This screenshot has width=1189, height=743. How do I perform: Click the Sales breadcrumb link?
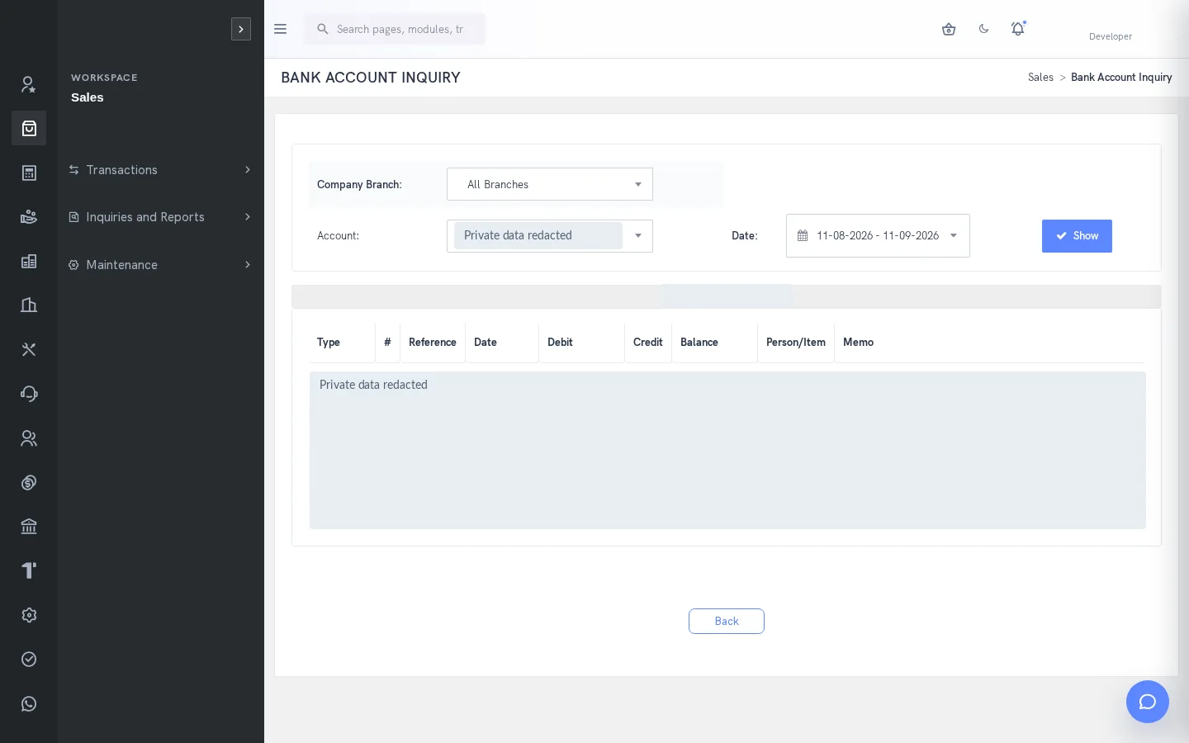coord(1040,78)
